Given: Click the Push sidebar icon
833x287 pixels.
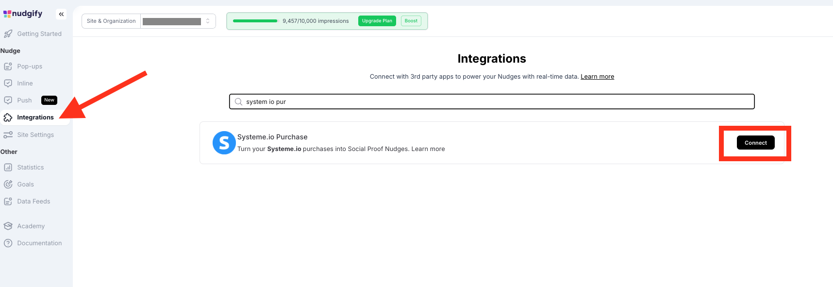Looking at the screenshot, I should coord(8,101).
